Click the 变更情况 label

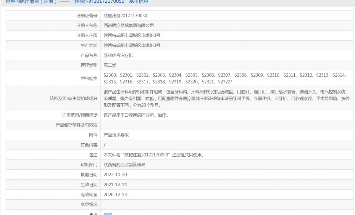[x=89, y=204]
